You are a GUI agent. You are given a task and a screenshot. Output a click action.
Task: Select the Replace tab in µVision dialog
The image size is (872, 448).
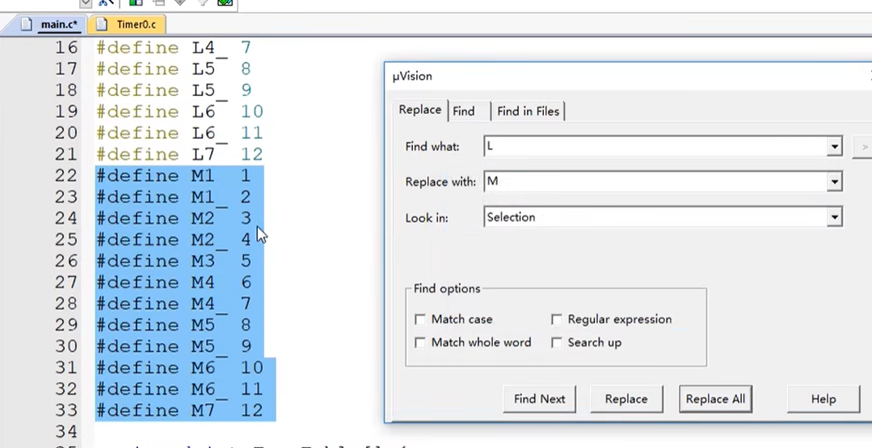[420, 110]
